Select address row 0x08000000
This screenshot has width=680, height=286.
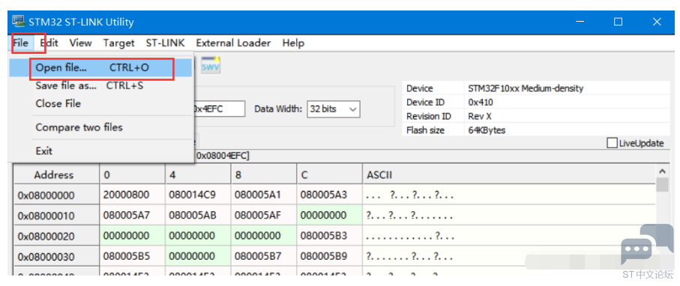[x=56, y=195]
